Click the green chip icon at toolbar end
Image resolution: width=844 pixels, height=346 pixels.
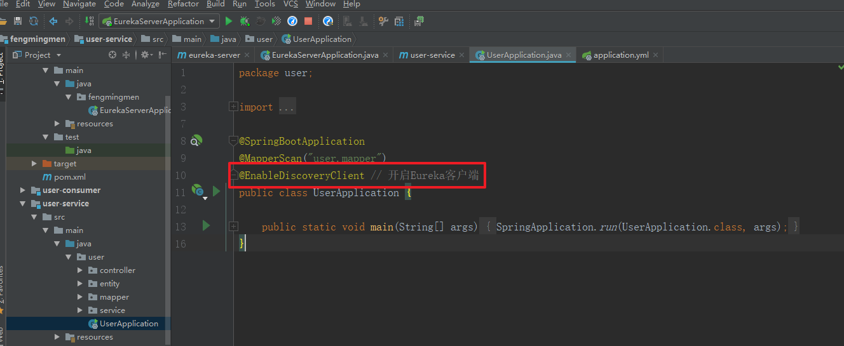419,21
